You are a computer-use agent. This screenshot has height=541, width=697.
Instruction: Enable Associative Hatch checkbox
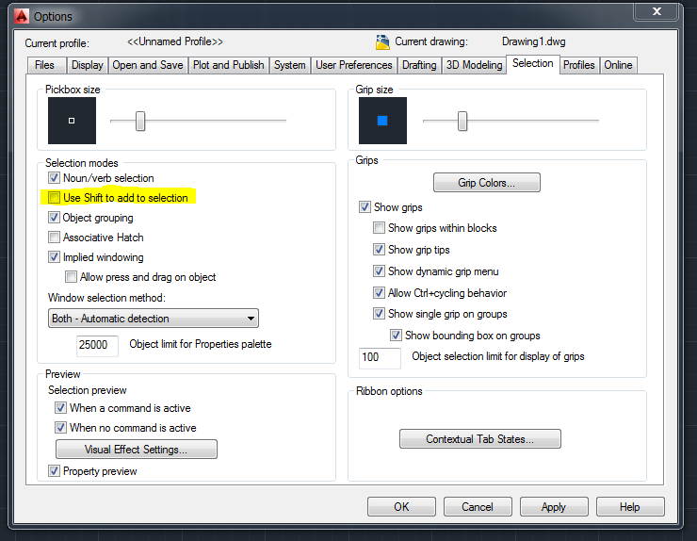(x=54, y=238)
